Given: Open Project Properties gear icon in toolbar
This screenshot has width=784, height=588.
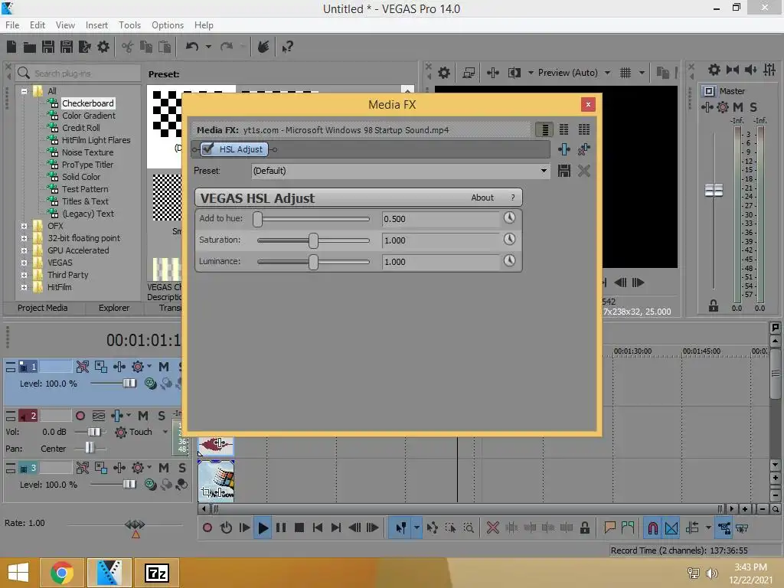Looking at the screenshot, I should pos(103,47).
